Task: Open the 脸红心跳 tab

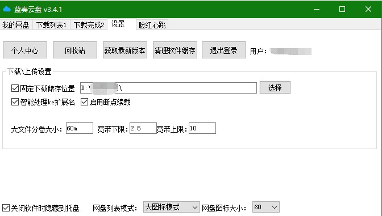Action: click(x=152, y=25)
